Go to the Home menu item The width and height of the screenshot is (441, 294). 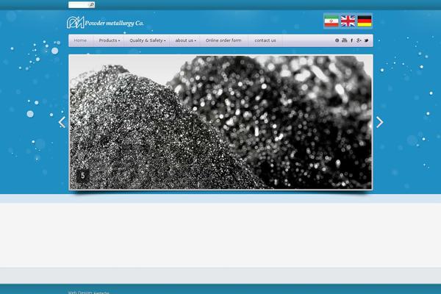pyautogui.click(x=80, y=40)
